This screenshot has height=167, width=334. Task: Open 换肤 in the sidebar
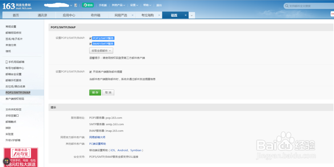click(8, 128)
